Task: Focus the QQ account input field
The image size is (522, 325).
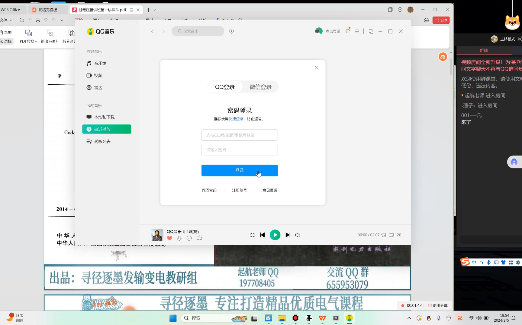Action: point(240,135)
